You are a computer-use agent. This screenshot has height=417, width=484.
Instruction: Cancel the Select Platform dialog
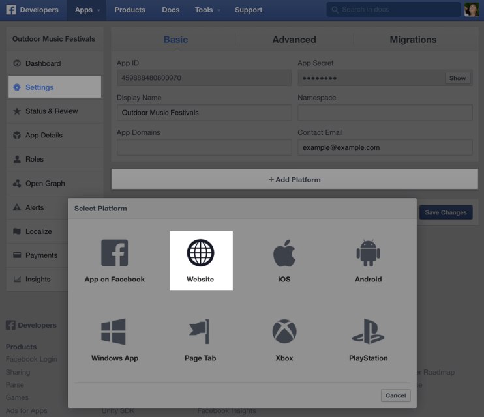point(395,395)
